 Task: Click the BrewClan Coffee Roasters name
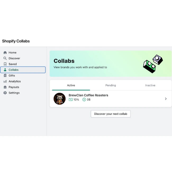[x=88, y=95]
